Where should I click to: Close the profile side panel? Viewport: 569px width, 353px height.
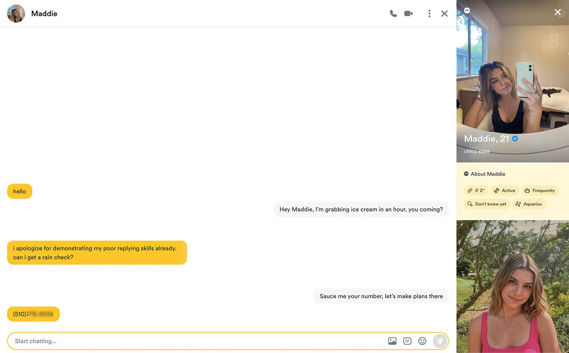[x=557, y=12]
